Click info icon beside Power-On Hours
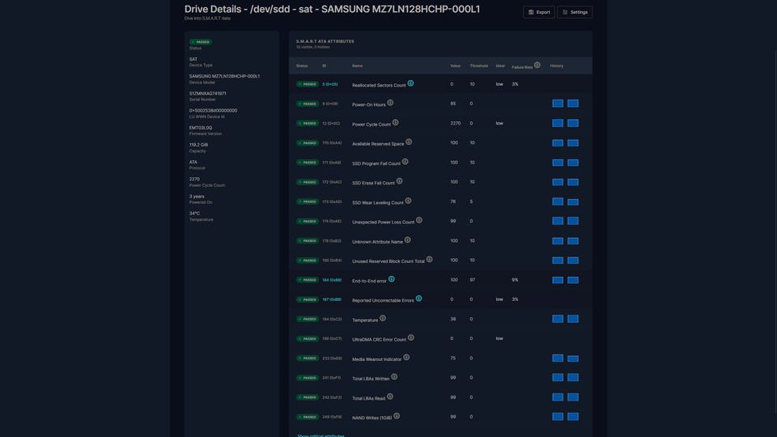The height and width of the screenshot is (437, 777). [x=390, y=103]
